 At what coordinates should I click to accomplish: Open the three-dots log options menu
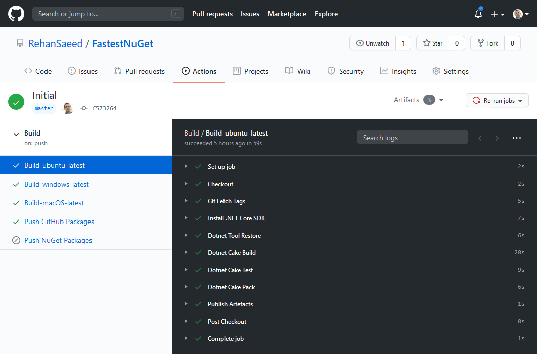point(516,138)
